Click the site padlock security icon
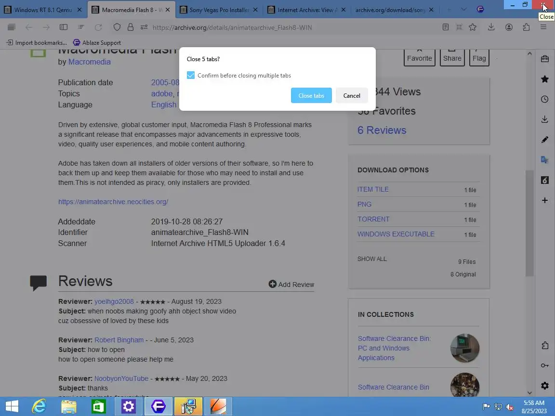Viewport: 555px width, 416px height. (x=131, y=27)
